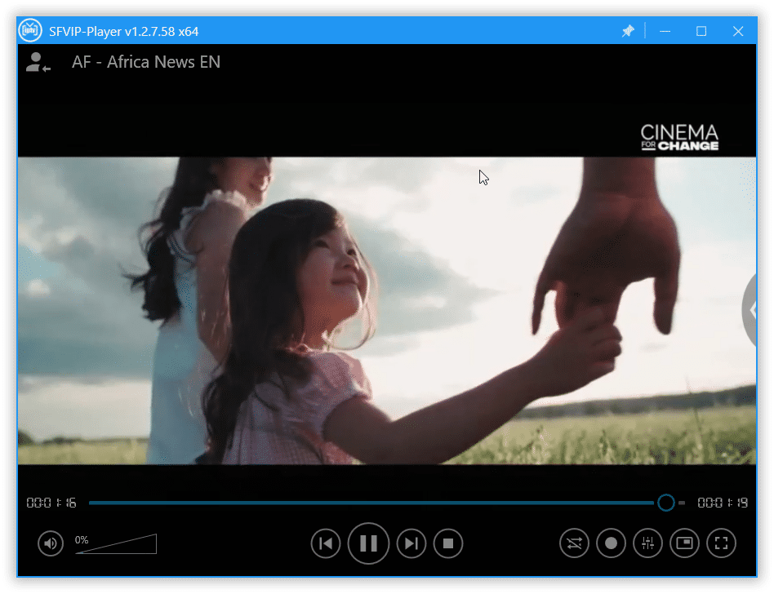Mute audio with the speaker icon
This screenshot has width=774, height=594.
pos(51,543)
